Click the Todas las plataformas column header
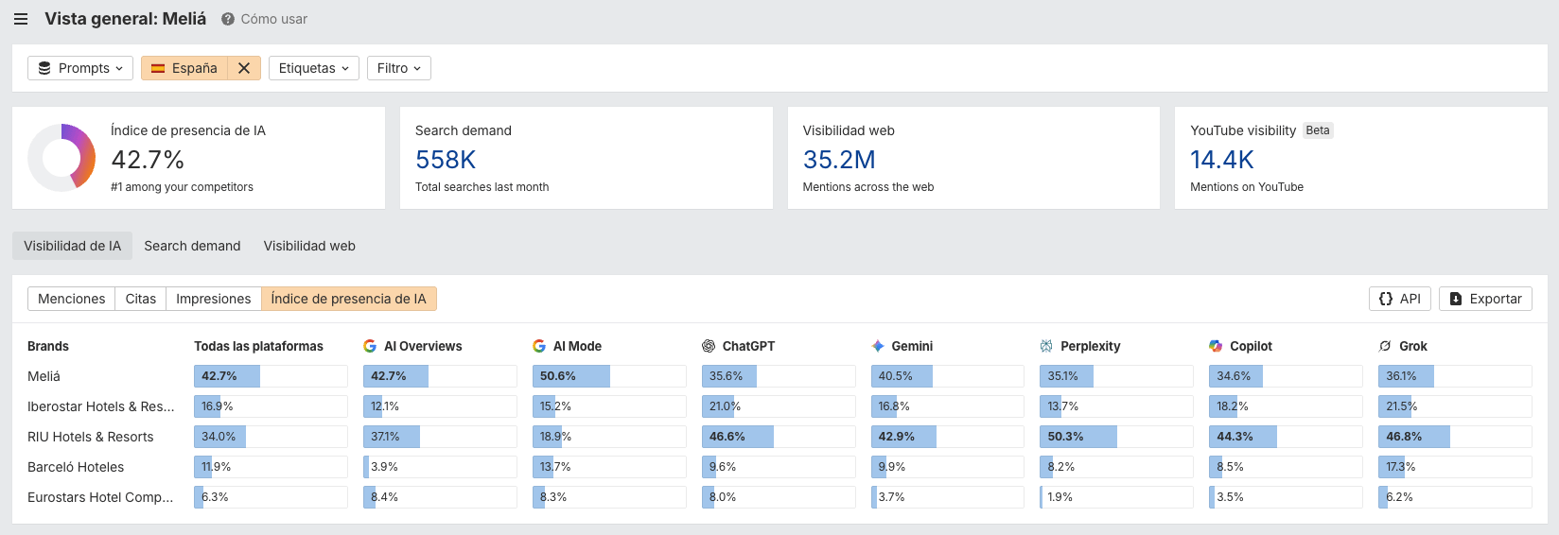The width and height of the screenshot is (1559, 535). coord(258,346)
